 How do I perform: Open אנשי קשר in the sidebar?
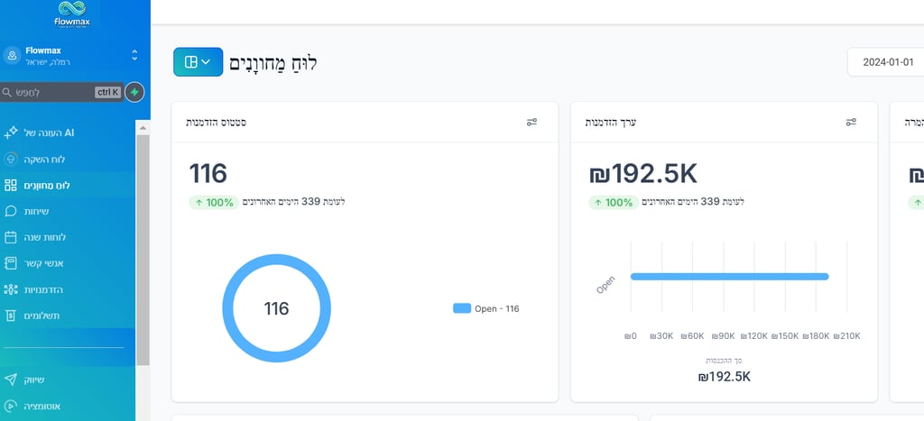point(43,263)
